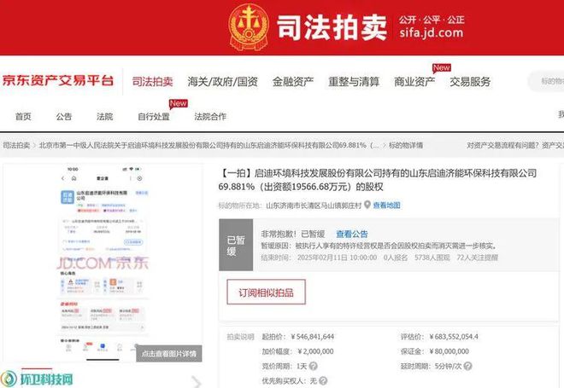Screen dimensions: 564x388
Task: Click sifa.jd.com text in banner
Action: (x=432, y=32)
